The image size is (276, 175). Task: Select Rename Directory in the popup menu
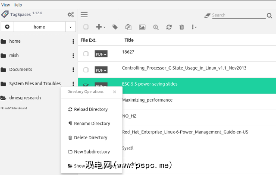tap(91, 124)
